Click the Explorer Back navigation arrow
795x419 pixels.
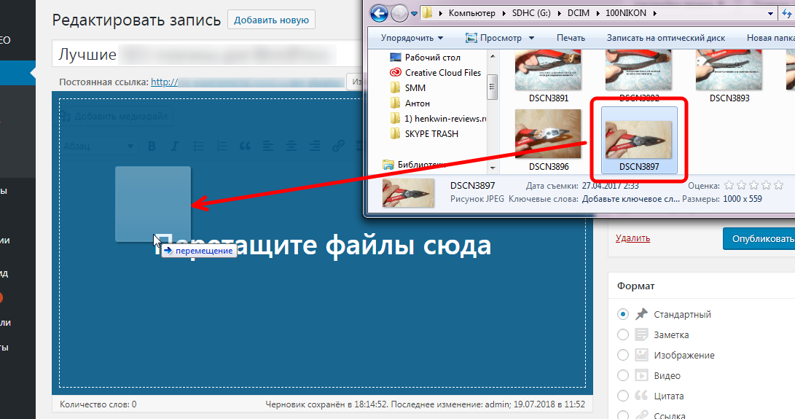point(379,13)
